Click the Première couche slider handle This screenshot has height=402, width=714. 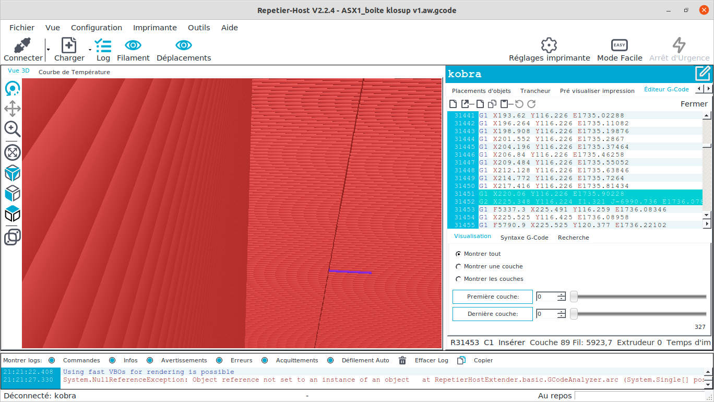[x=574, y=297]
